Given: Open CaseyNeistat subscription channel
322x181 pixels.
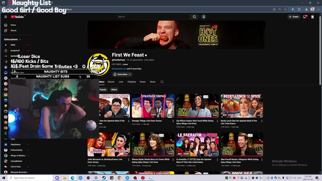Looking at the screenshot, I should point(16,161).
